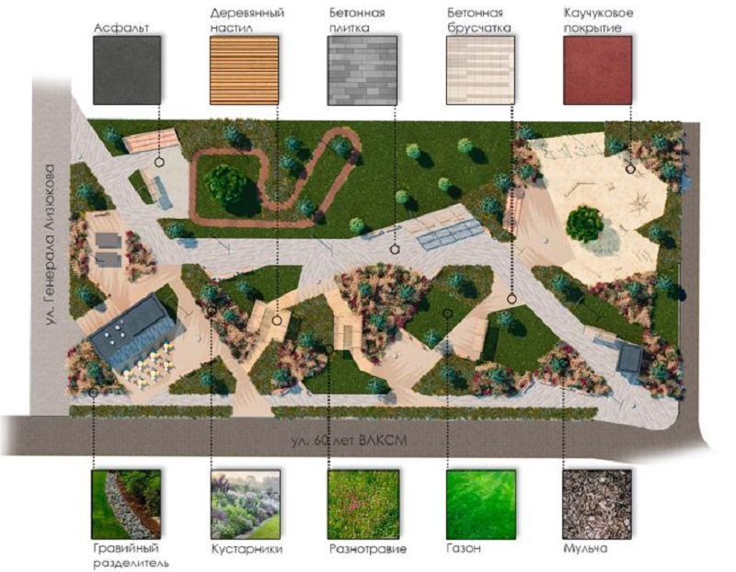
Task: Click the winding red rubber path loop
Action: tap(275, 177)
